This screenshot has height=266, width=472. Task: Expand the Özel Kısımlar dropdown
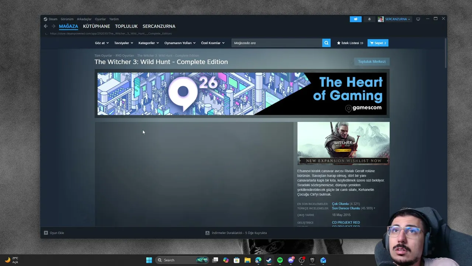click(x=213, y=43)
